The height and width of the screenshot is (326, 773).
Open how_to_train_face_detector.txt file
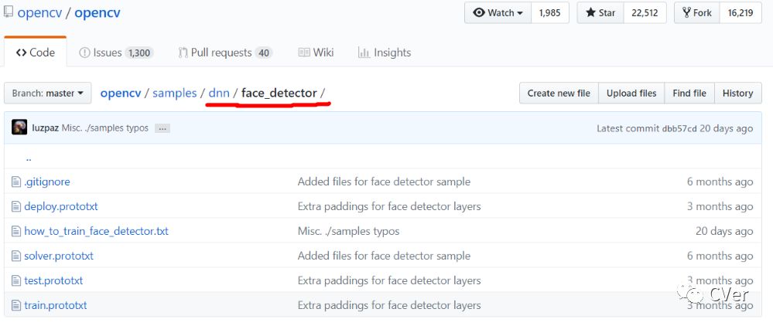96,231
